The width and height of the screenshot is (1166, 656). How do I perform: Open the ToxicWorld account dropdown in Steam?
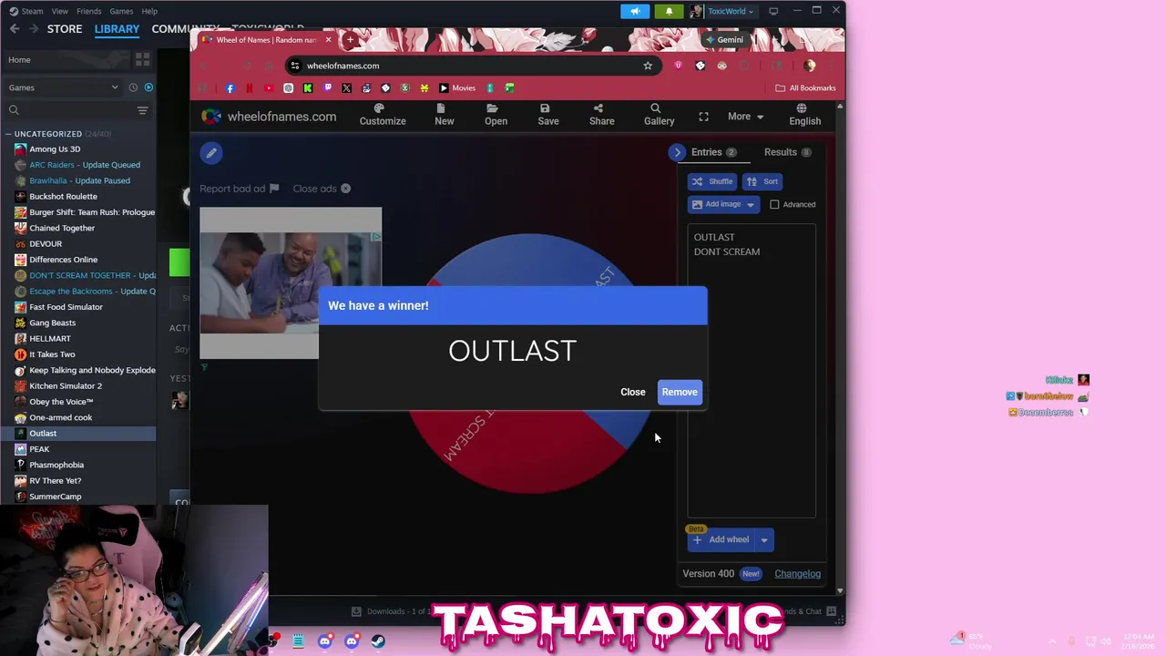click(722, 11)
